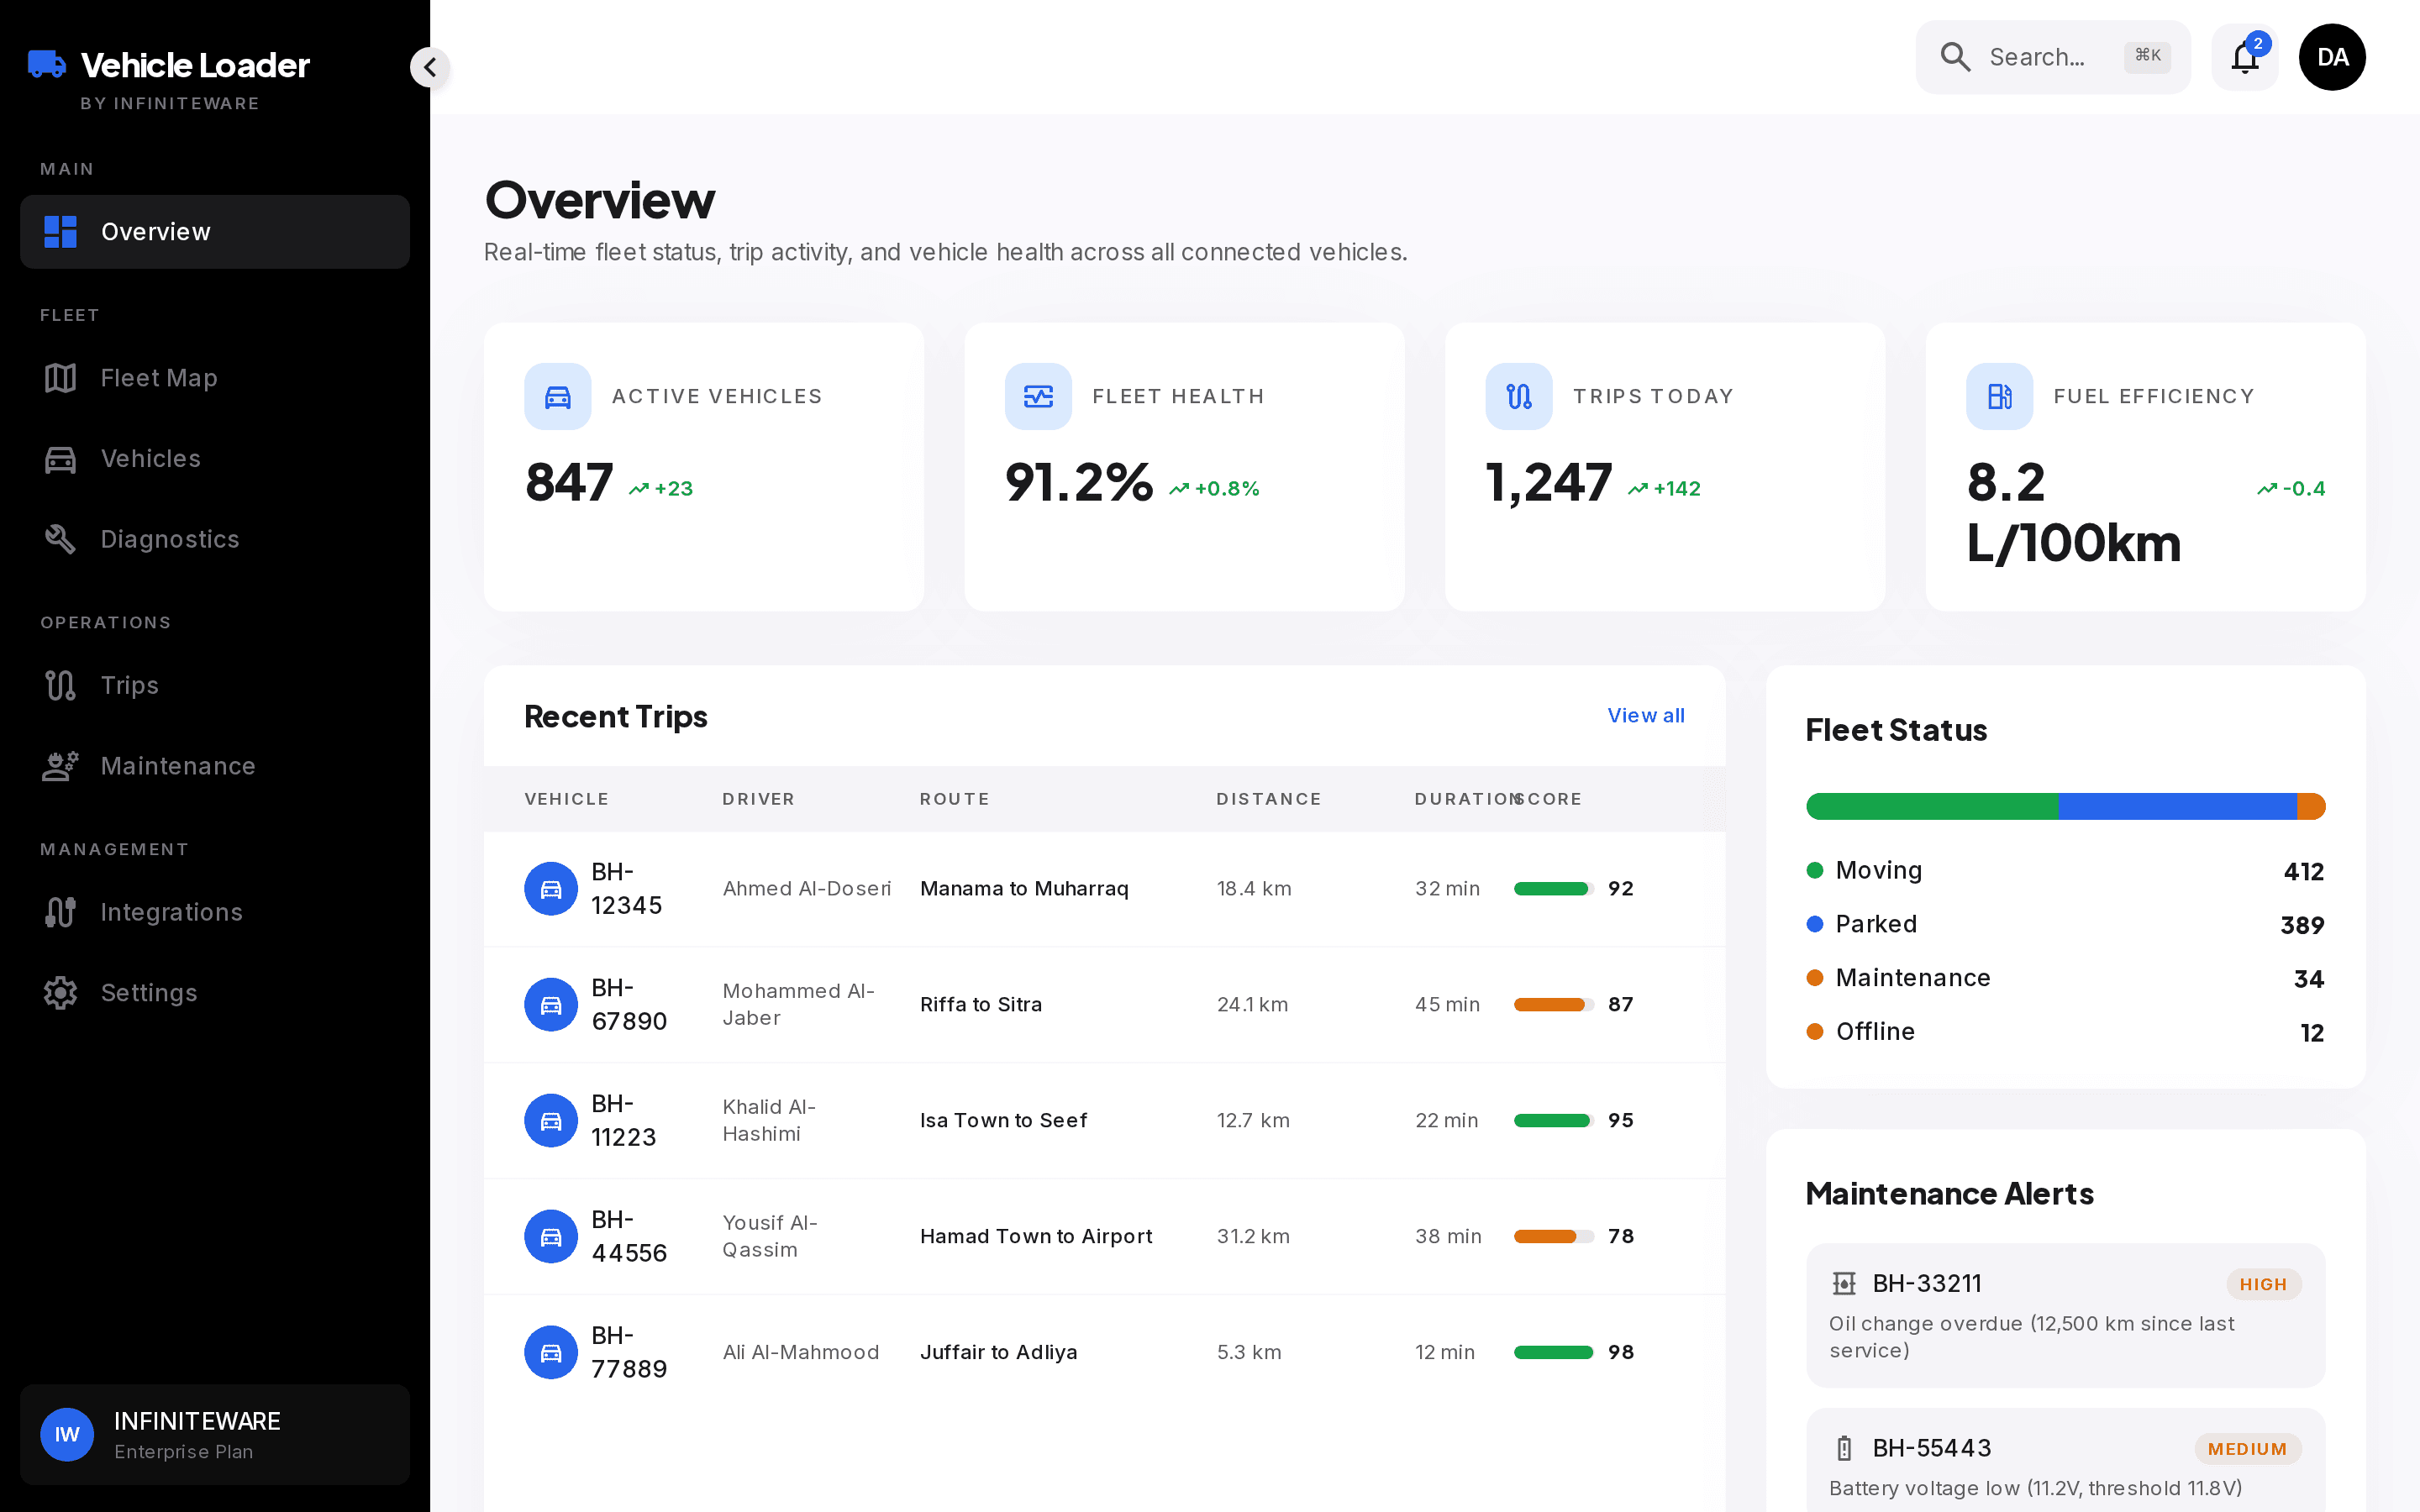
Task: Click the vehicle icon for BH-44556
Action: [551, 1237]
